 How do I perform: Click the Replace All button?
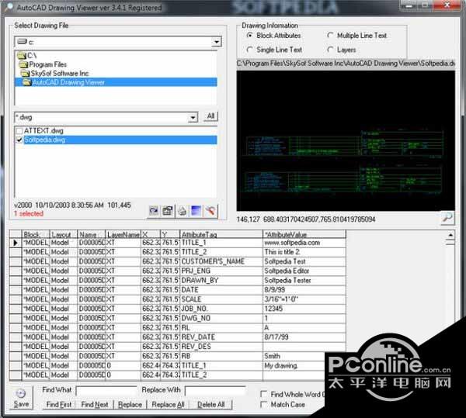[x=168, y=404]
